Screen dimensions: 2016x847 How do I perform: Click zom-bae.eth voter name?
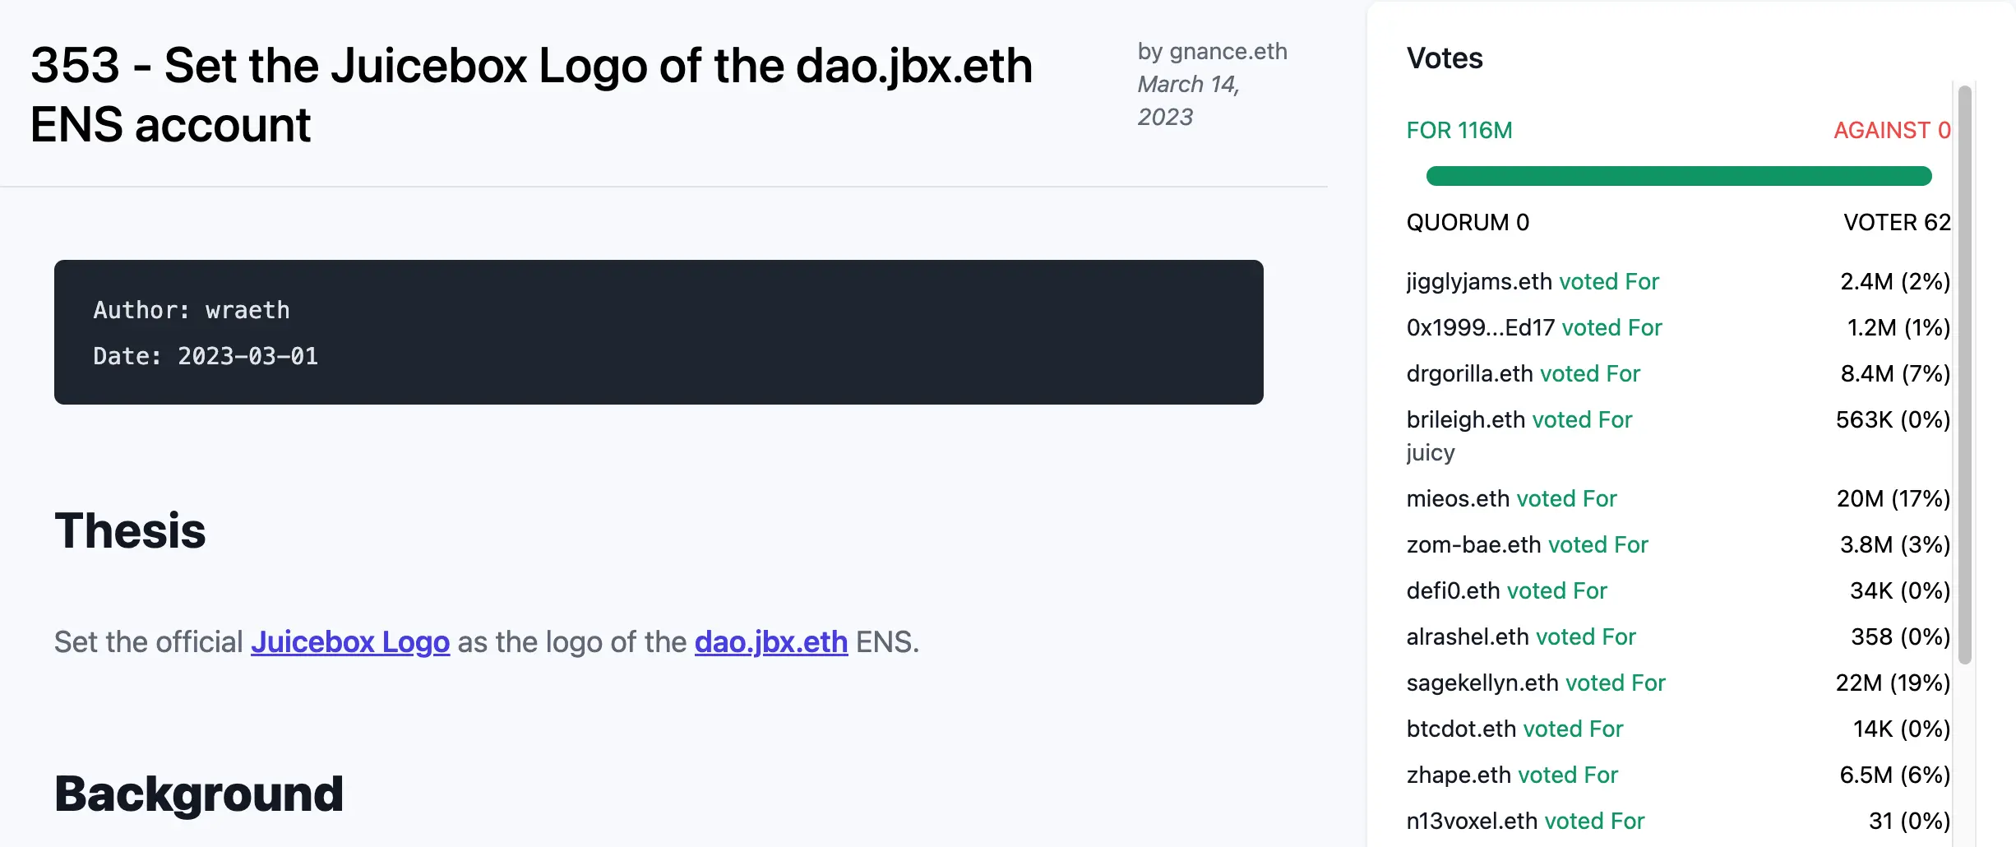[1473, 545]
